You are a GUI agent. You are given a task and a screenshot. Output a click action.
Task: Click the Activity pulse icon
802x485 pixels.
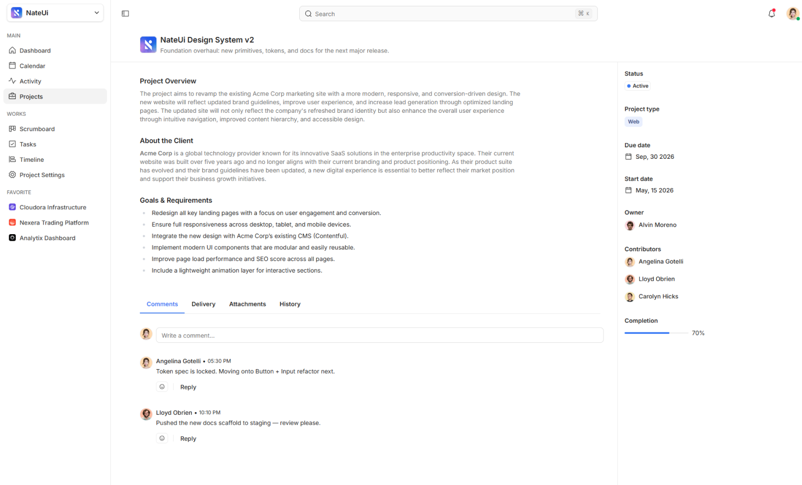point(13,81)
